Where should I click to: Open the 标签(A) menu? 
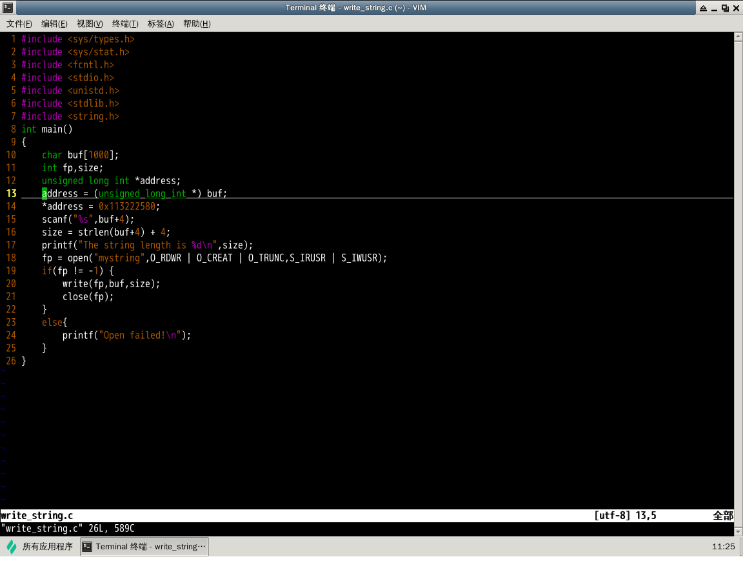pos(161,24)
